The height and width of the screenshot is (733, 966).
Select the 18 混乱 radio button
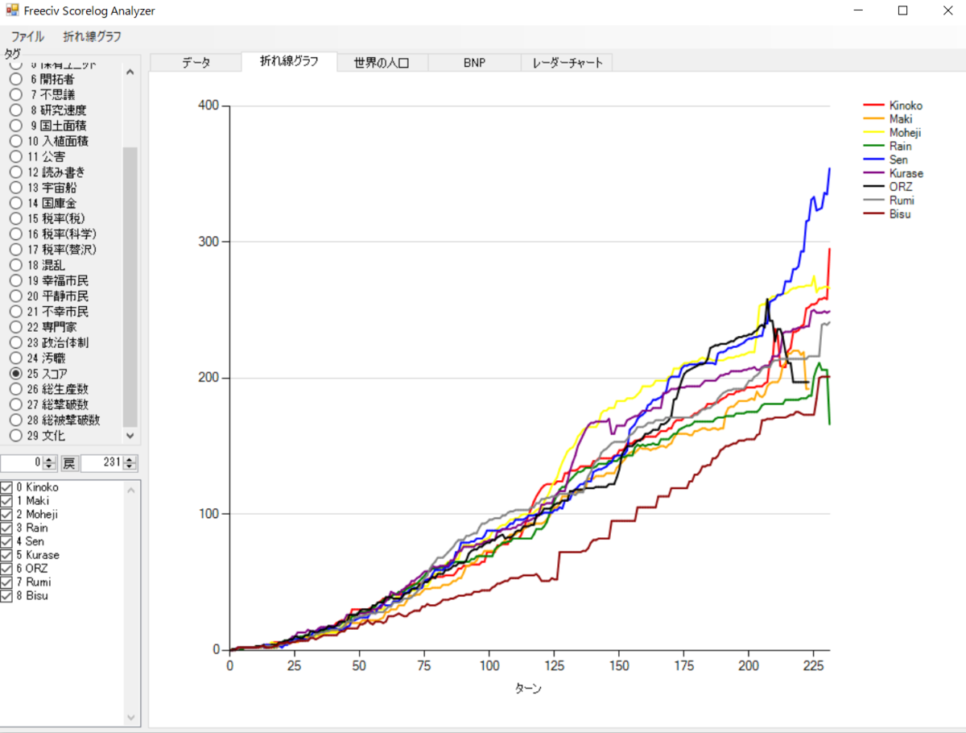point(15,265)
